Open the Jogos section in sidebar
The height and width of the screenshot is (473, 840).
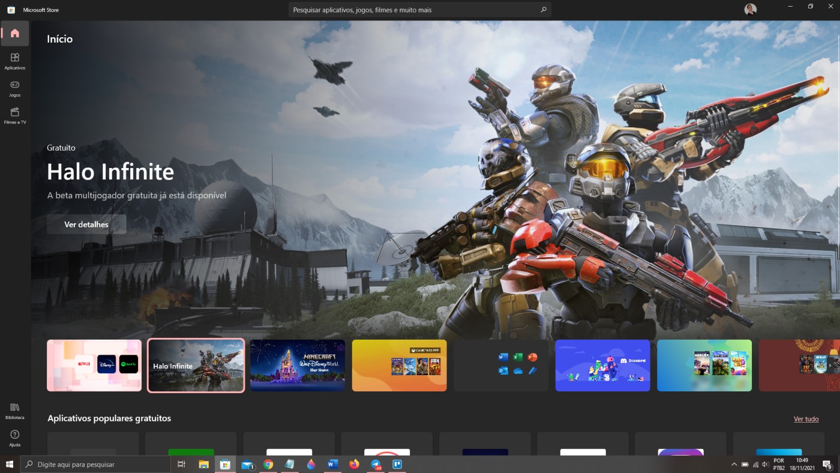(15, 88)
